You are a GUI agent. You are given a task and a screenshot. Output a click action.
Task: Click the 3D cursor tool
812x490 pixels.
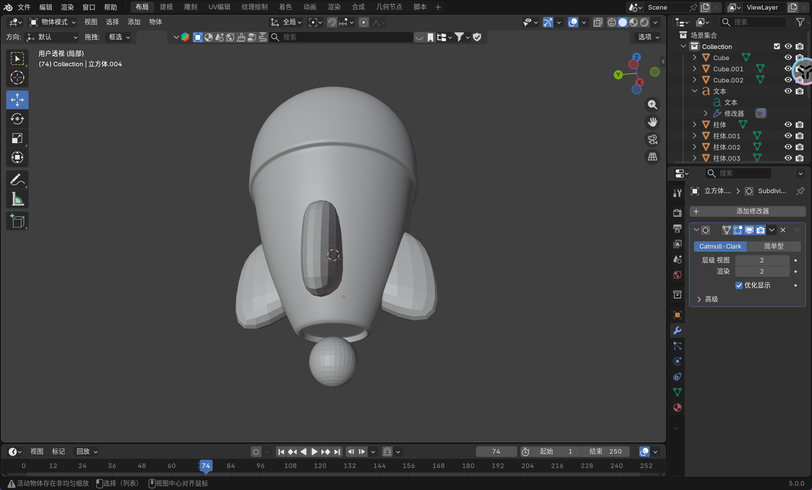coord(17,78)
